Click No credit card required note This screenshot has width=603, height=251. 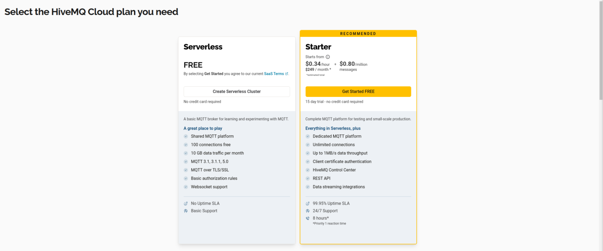202,102
